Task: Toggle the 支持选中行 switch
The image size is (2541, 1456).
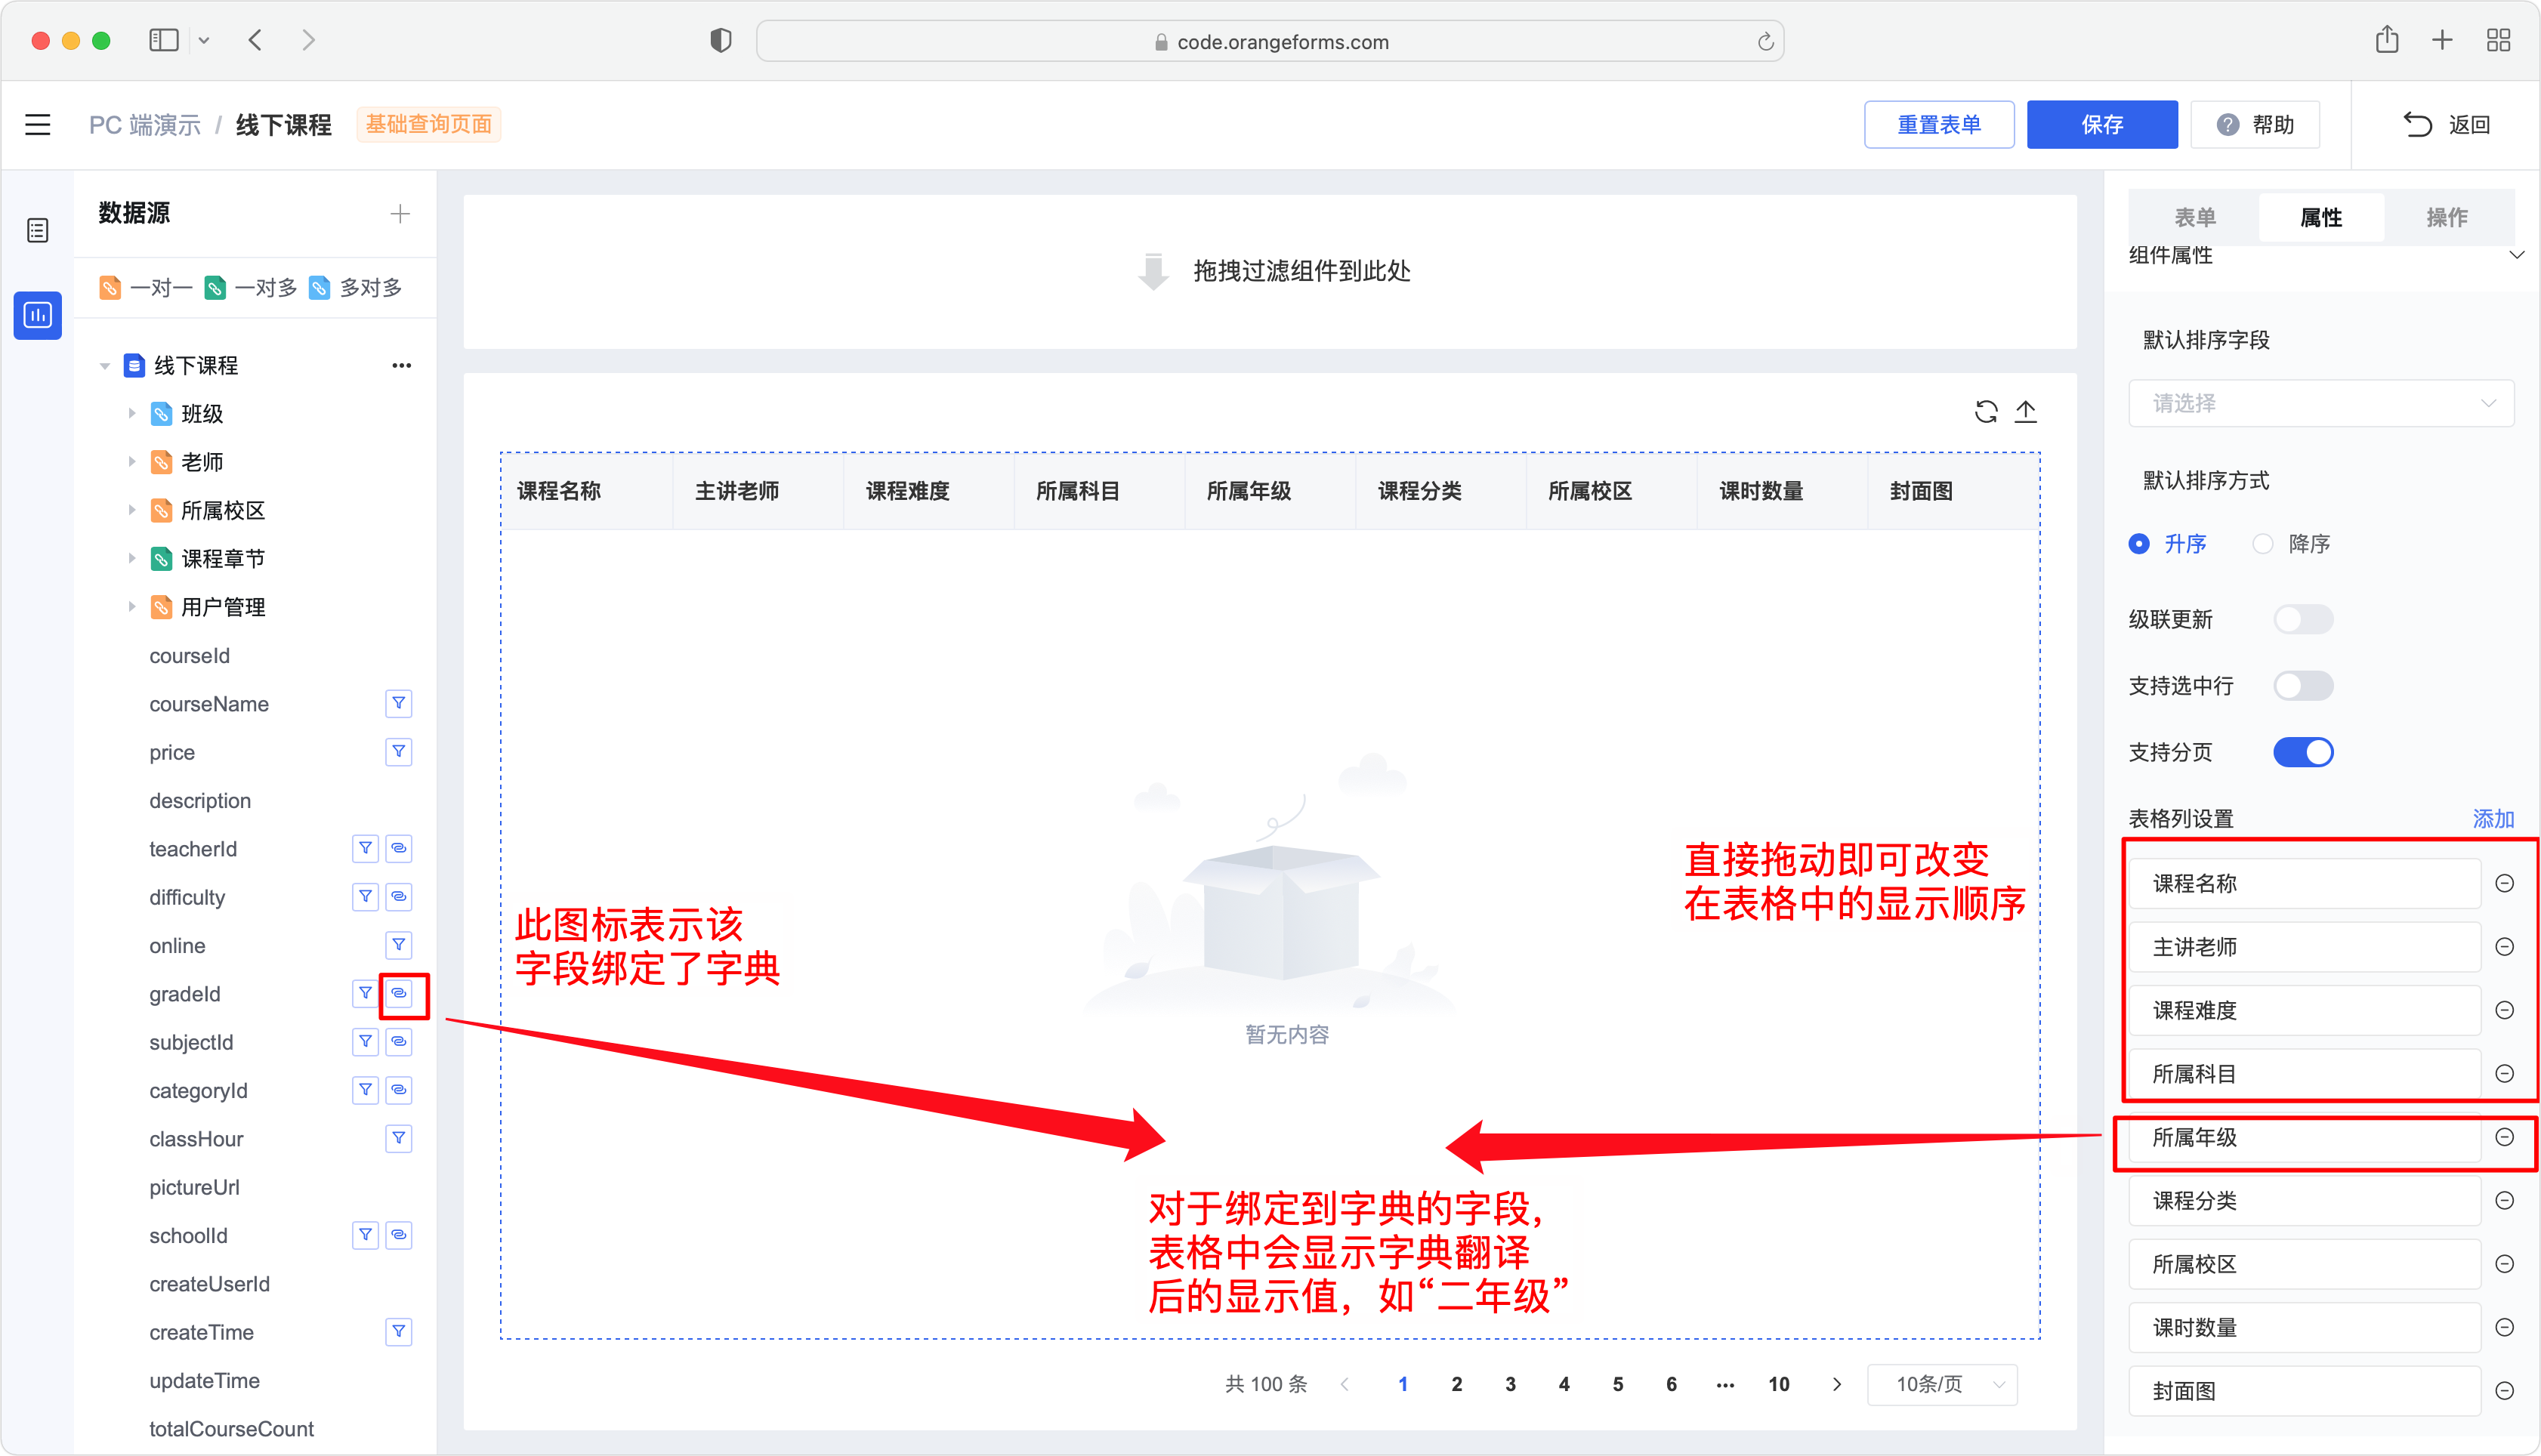Action: pyautogui.click(x=2303, y=686)
